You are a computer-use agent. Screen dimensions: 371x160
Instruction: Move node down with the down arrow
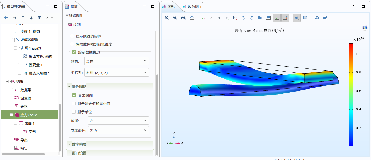(31, 18)
